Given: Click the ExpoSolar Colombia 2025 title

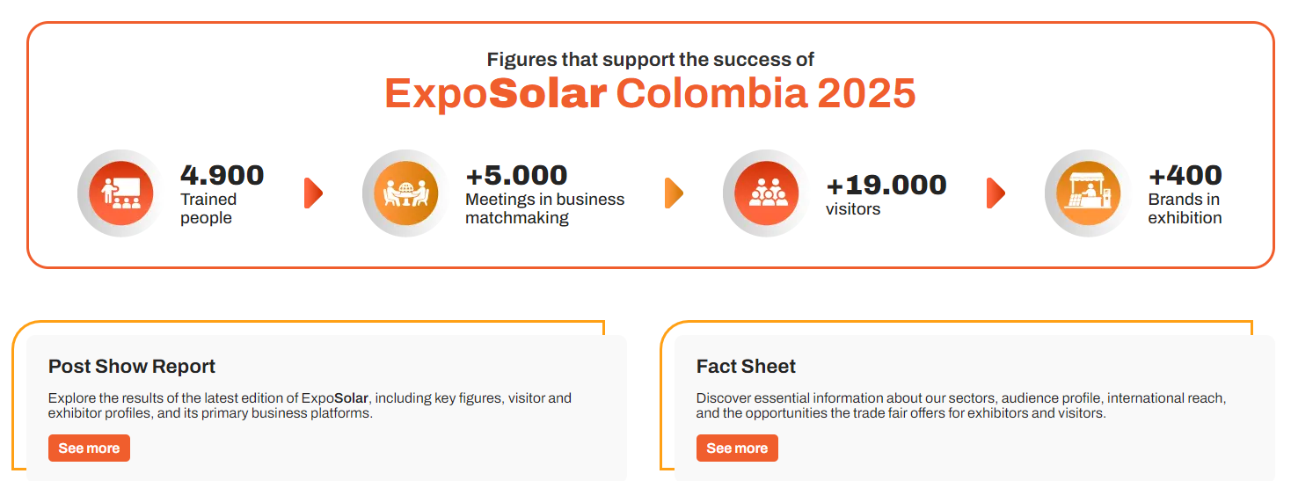Looking at the screenshot, I should (x=650, y=94).
